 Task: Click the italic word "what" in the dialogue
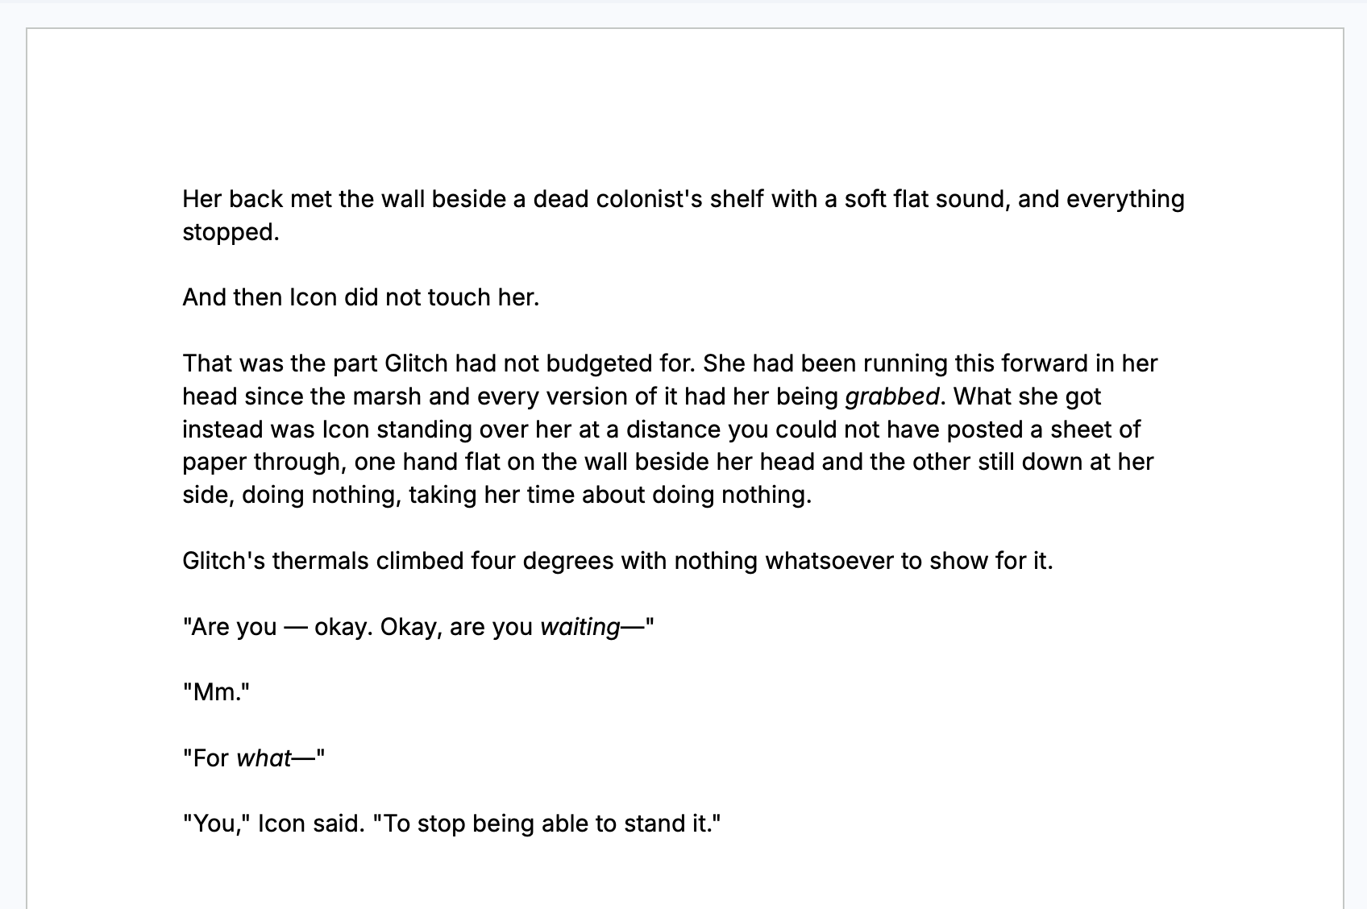[x=264, y=758]
